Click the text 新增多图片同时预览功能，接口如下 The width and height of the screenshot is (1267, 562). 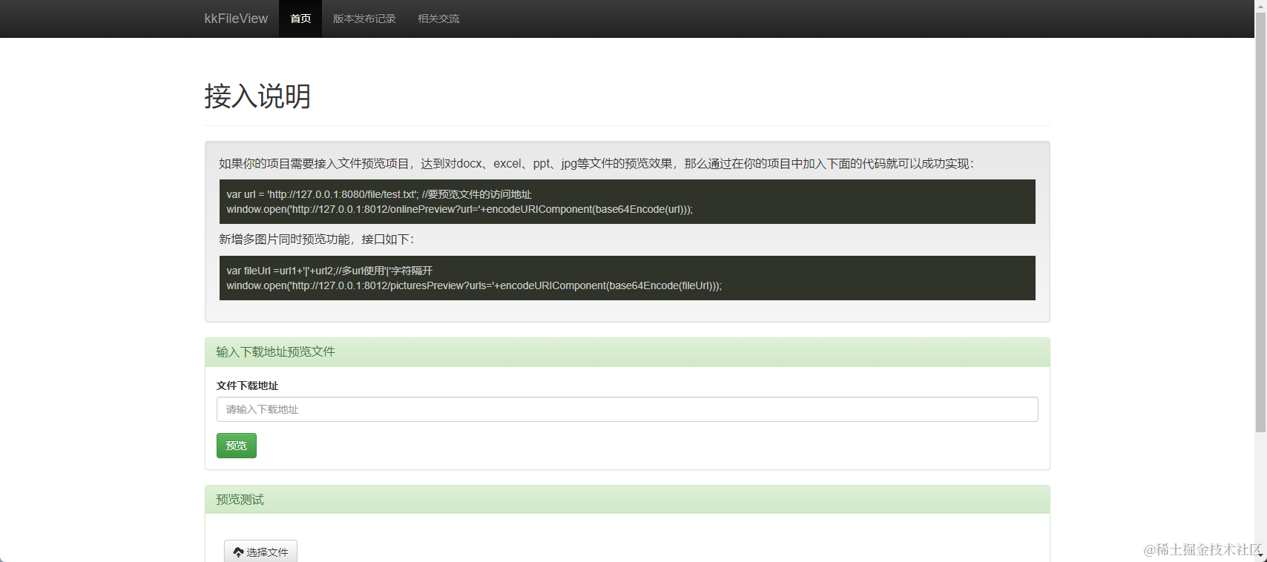(x=317, y=239)
